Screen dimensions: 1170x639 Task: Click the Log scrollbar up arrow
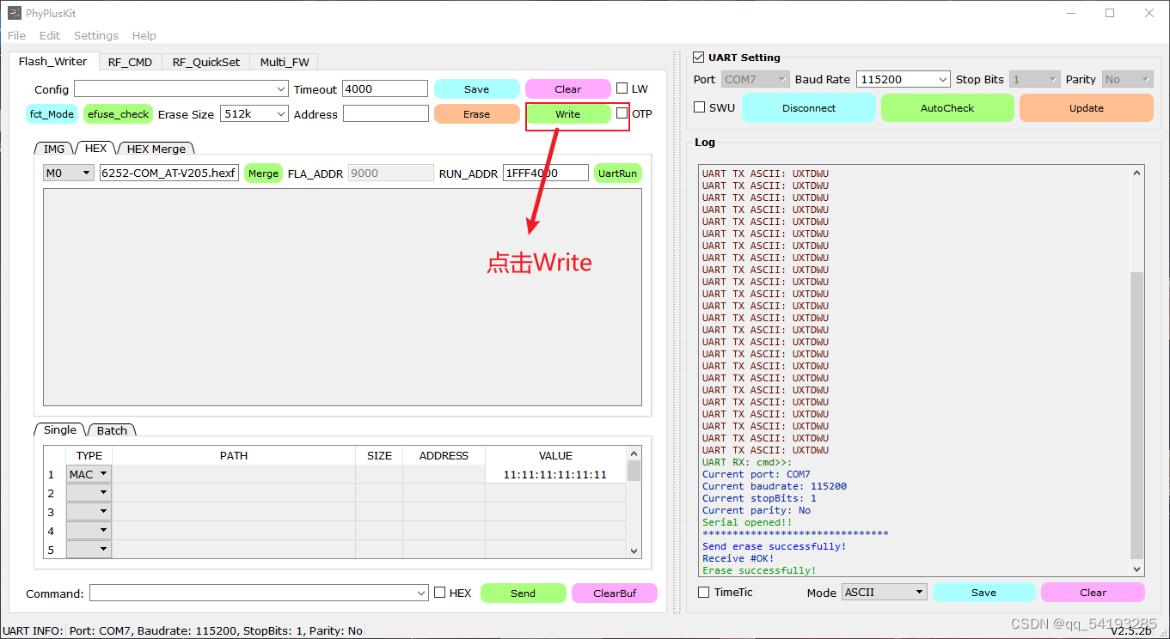pyautogui.click(x=1138, y=173)
